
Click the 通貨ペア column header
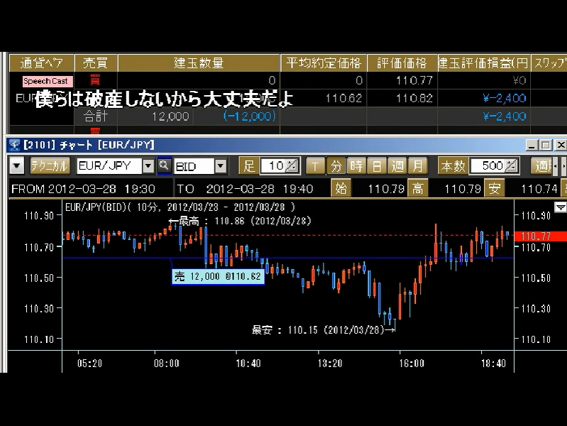42,63
